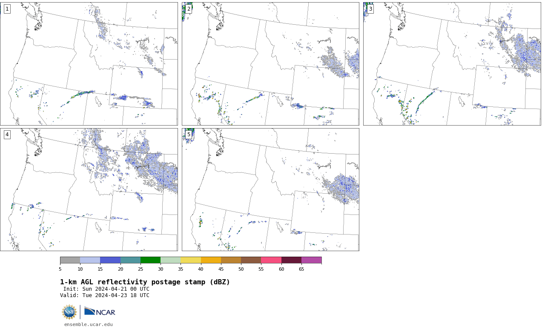This screenshot has width=545, height=329.
Task: Pick the purple 65+ dBZ swatch
Action: [312, 260]
